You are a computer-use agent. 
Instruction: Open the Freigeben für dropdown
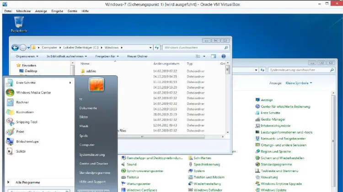pos(107,56)
